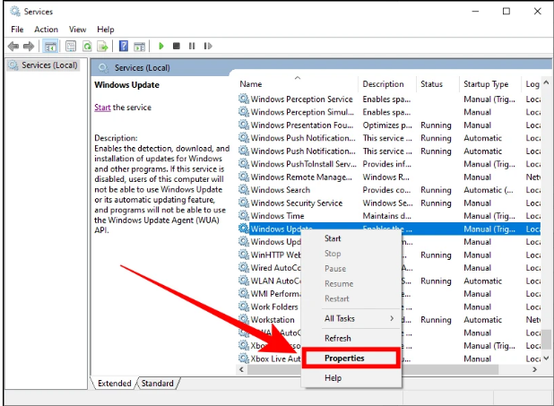This screenshot has height=406, width=554.
Task: Click the Restart Service toolbar icon
Action: tap(208, 46)
